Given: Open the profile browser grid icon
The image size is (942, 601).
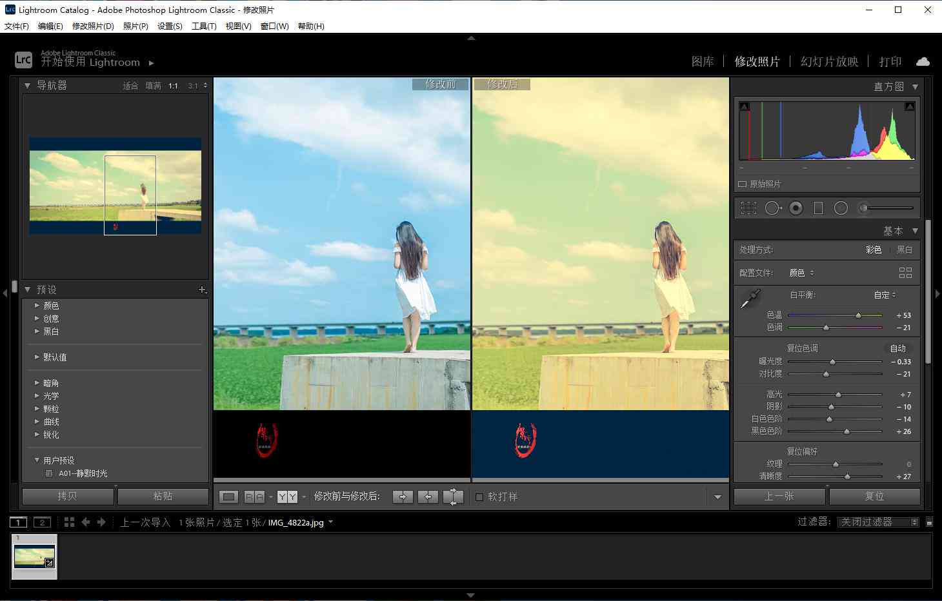Looking at the screenshot, I should (x=905, y=273).
